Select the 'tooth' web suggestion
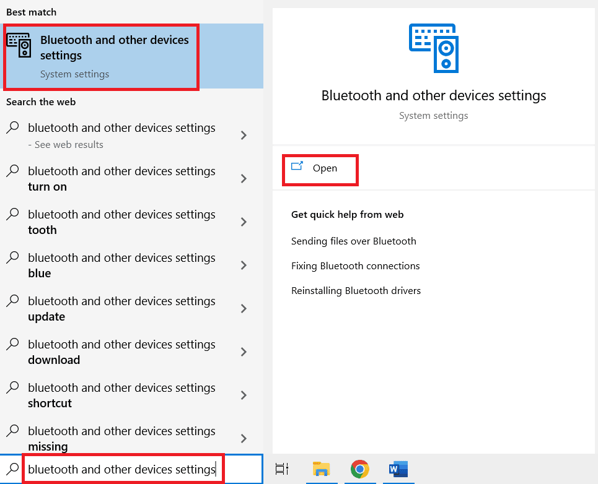598x484 pixels. [x=132, y=222]
